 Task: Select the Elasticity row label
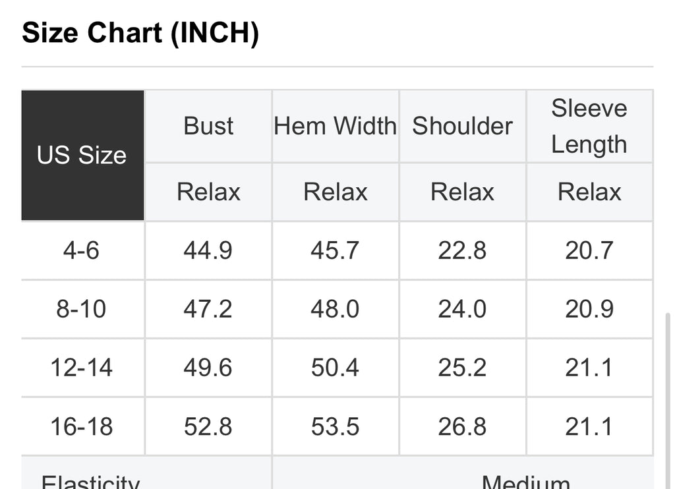coord(91,481)
